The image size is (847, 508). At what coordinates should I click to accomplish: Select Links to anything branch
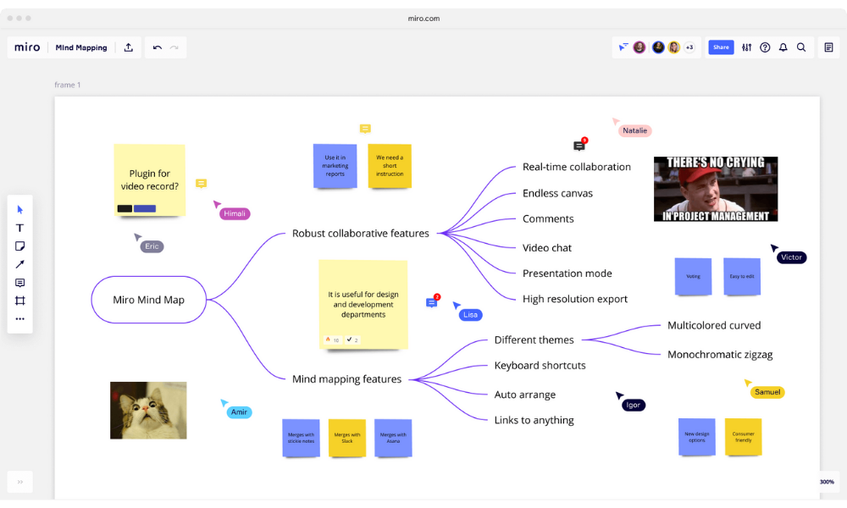[x=534, y=420]
